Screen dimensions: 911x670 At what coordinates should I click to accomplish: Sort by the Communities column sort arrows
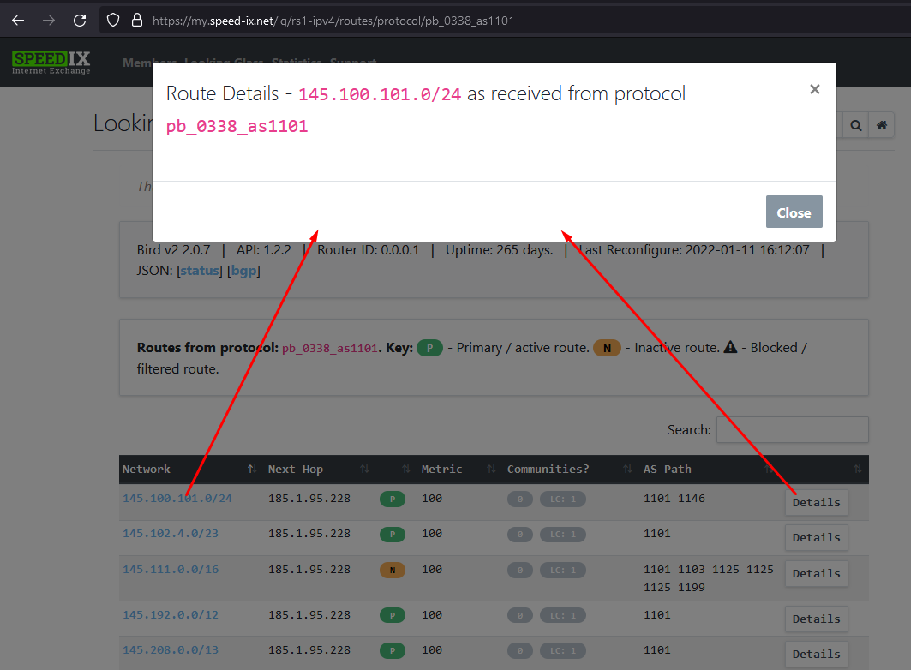tap(627, 470)
